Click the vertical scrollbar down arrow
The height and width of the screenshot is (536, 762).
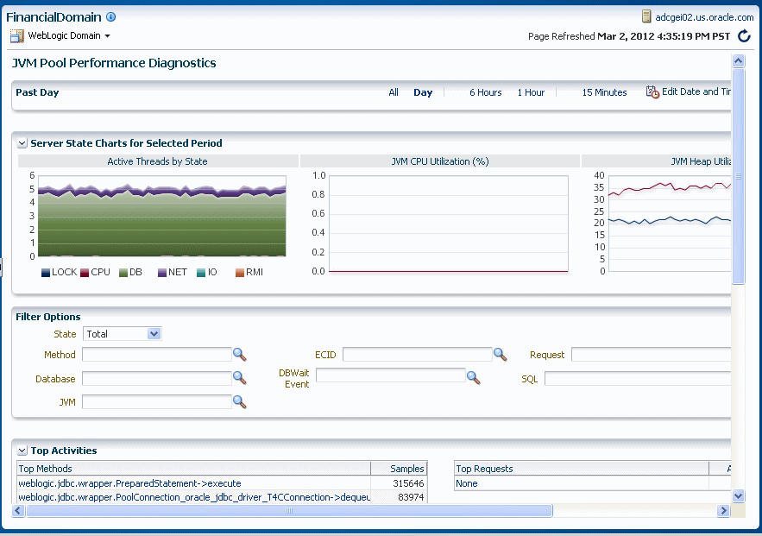pos(738,496)
